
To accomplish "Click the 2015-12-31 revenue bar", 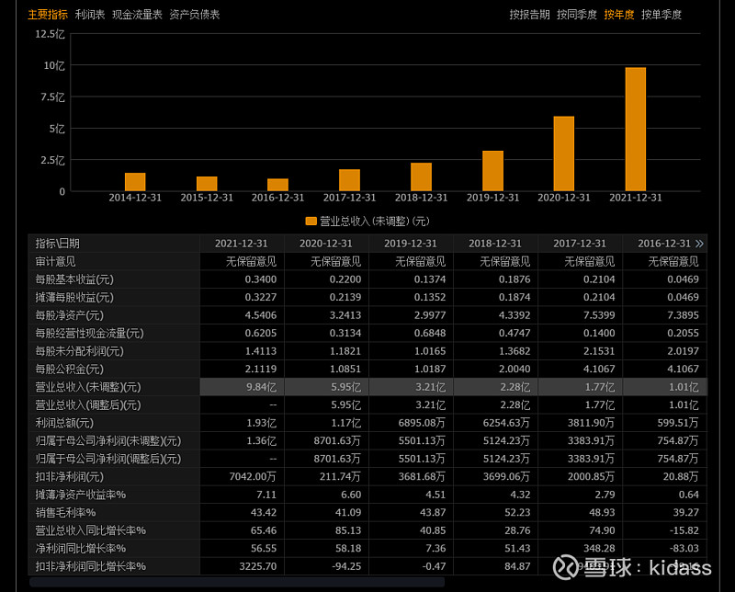I will pos(207,184).
